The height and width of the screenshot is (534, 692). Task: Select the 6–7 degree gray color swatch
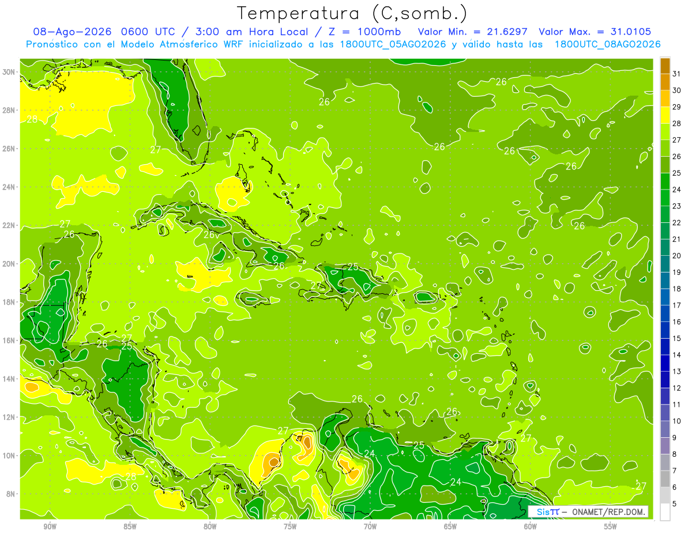click(x=665, y=479)
